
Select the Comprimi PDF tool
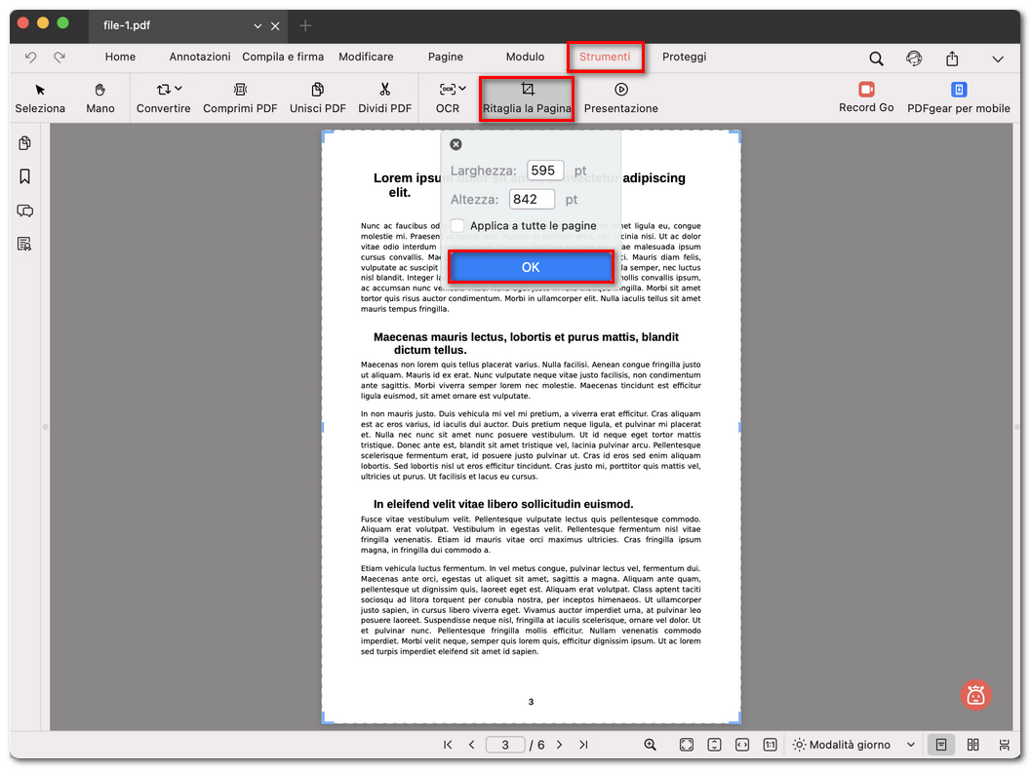240,97
